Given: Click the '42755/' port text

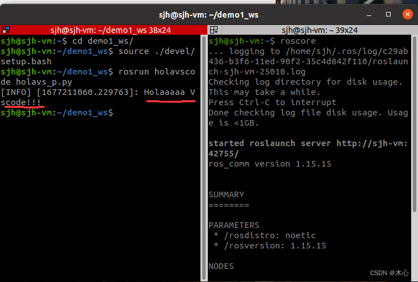Looking at the screenshot, I should tap(224, 154).
